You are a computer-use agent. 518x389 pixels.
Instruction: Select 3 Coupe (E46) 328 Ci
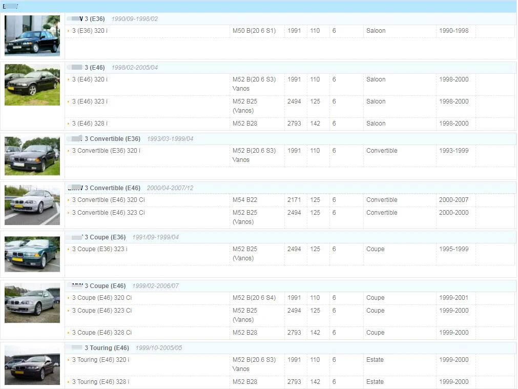point(102,333)
